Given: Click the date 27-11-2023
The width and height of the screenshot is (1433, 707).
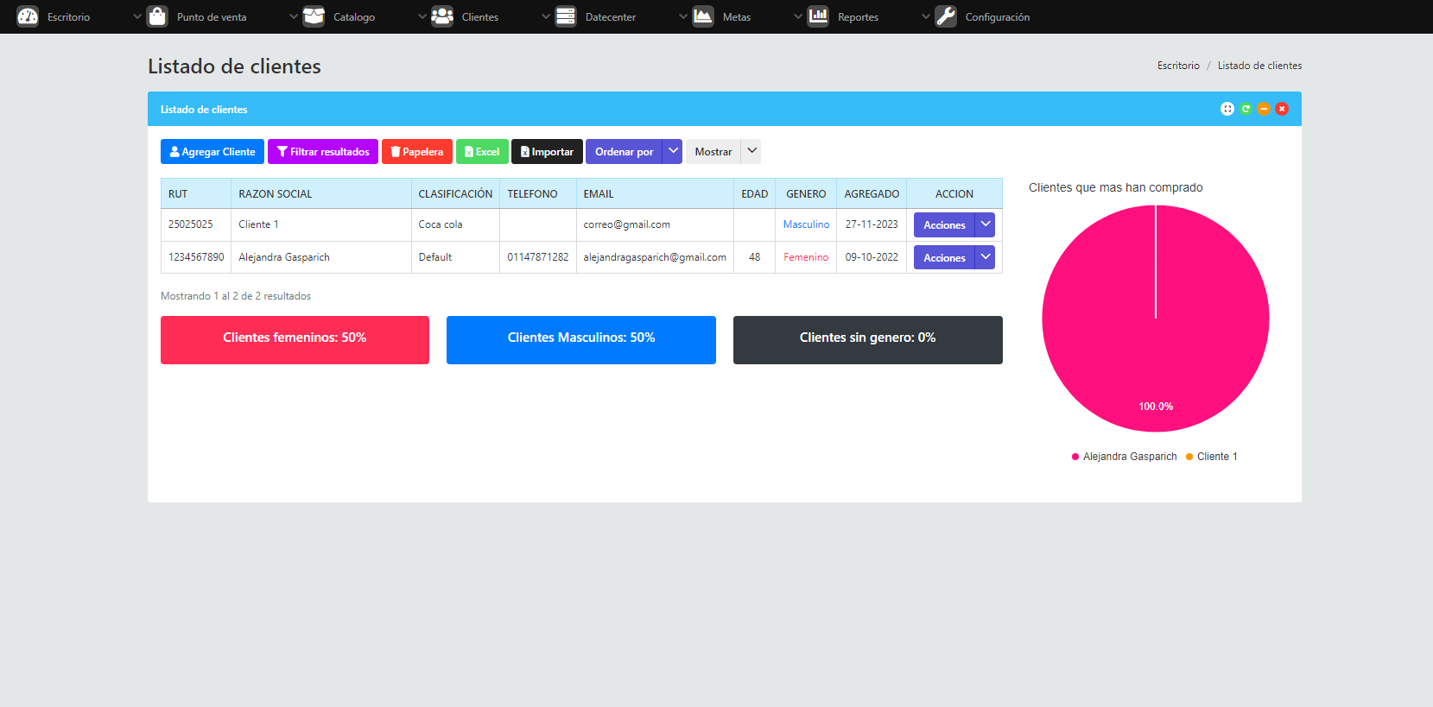Looking at the screenshot, I should click(872, 224).
